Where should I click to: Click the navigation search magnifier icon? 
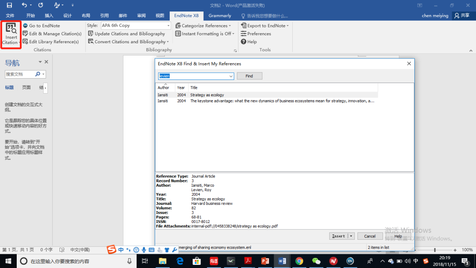[37, 74]
